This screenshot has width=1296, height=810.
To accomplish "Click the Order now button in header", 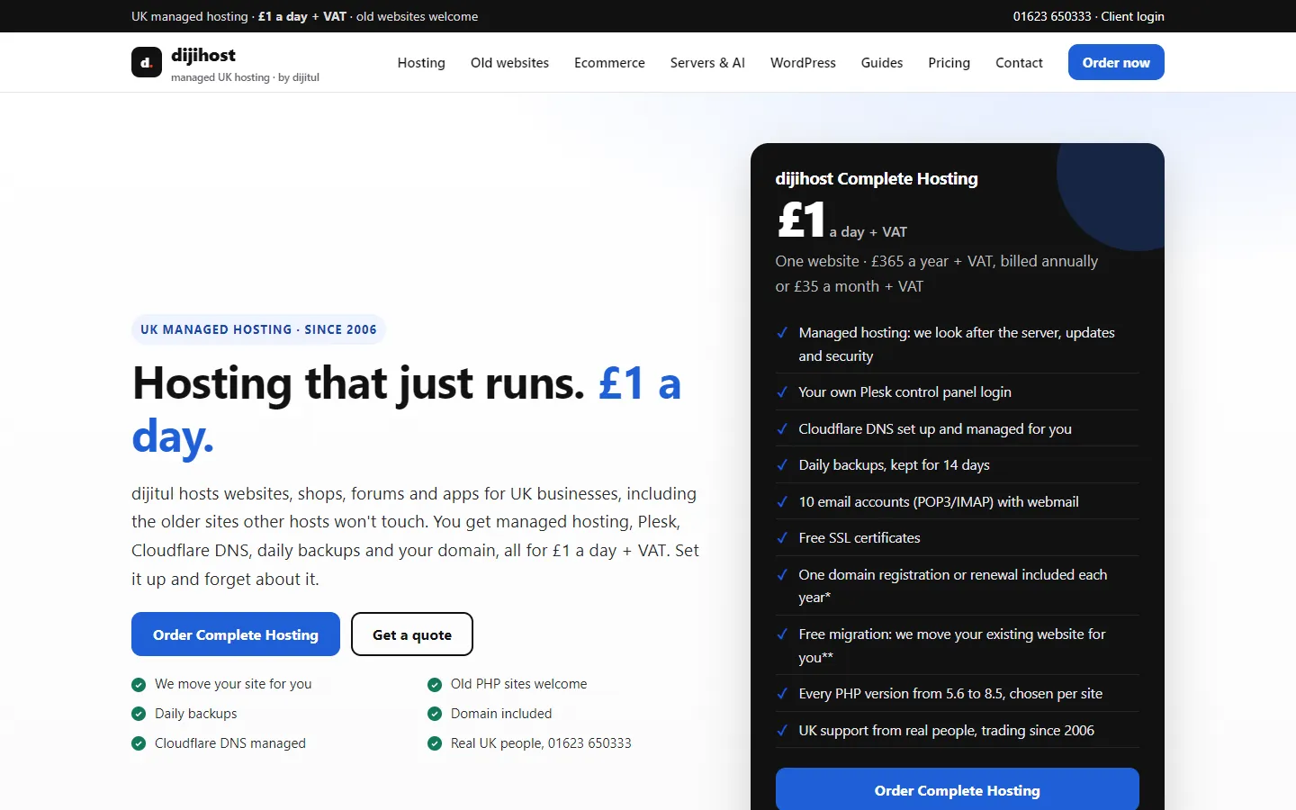I will point(1116,62).
